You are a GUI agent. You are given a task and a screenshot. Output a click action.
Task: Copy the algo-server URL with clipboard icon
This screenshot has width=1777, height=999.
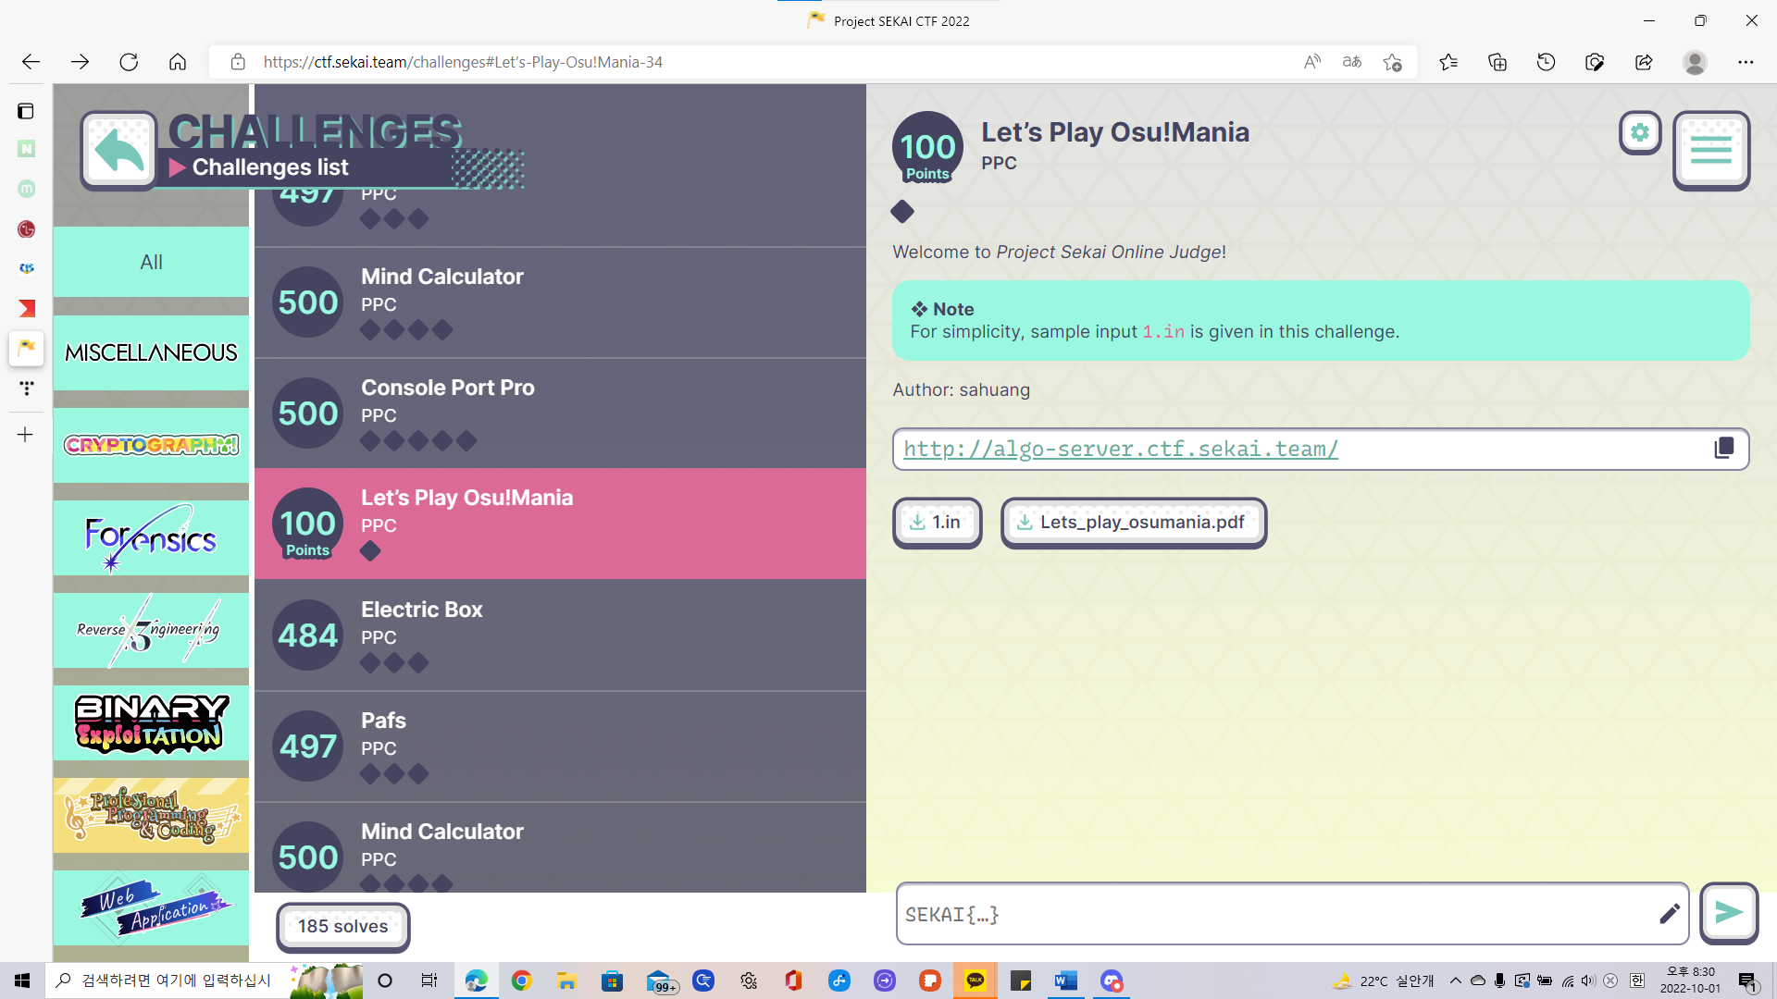(x=1723, y=449)
